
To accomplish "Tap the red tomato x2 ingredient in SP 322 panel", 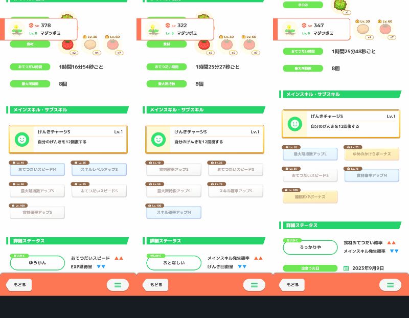I will 204,46.
